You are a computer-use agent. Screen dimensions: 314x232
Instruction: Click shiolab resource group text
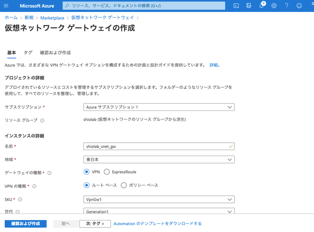[x=134, y=119]
